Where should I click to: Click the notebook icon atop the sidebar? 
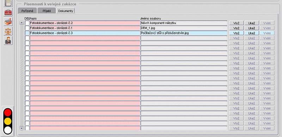coord(8,4)
